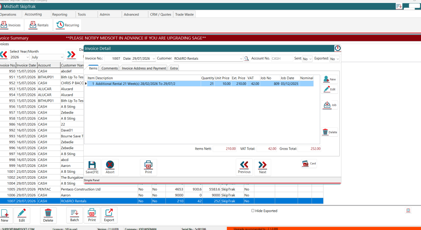Save the invoice with Save[F9]
Screen dimensions: 421x230
[x=92, y=167]
